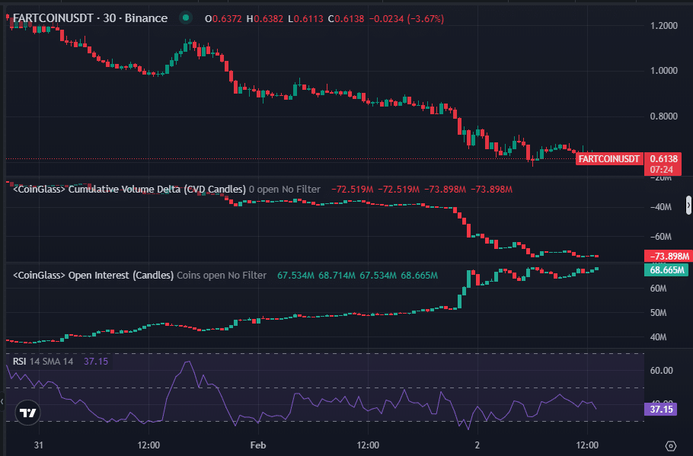693x456 pixels.
Task: Click the RSI 14 SMA 14 indicator title
Action: pos(43,362)
